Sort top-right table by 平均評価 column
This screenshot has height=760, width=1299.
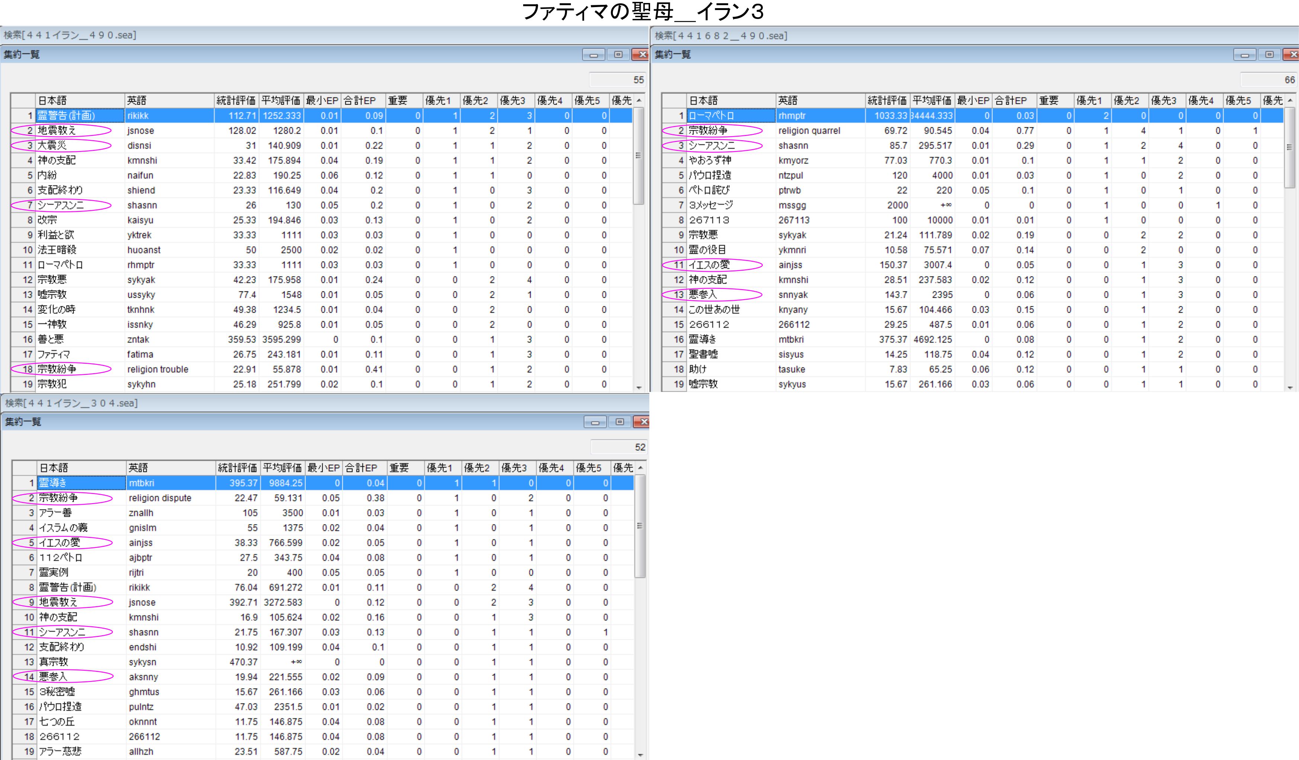(931, 100)
